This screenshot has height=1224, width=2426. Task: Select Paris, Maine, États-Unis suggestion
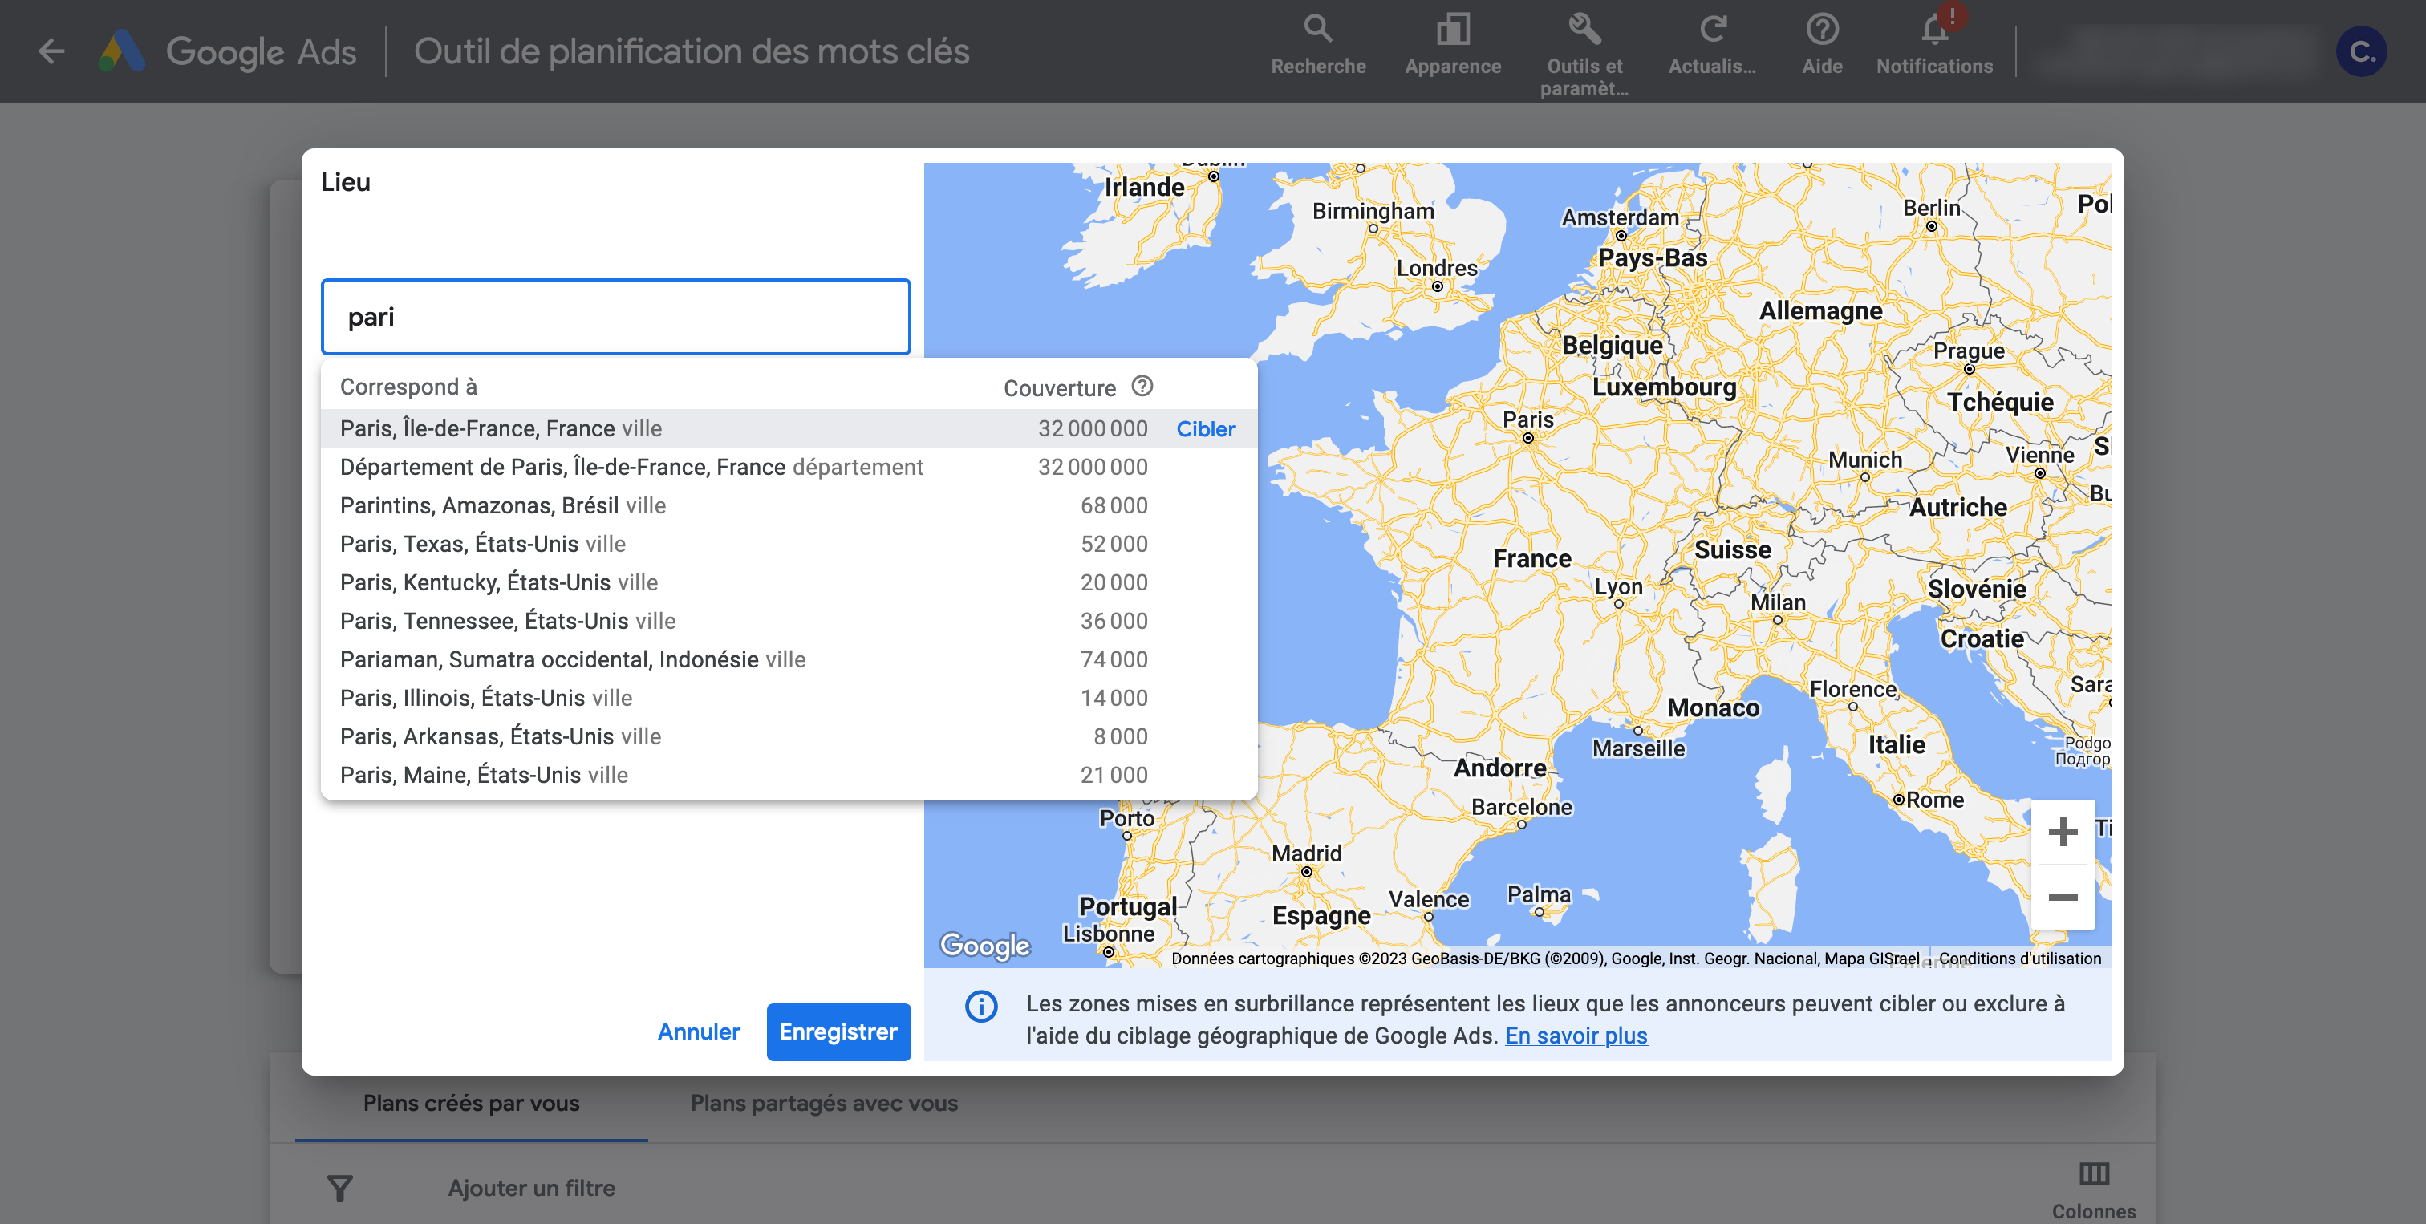pos(789,775)
